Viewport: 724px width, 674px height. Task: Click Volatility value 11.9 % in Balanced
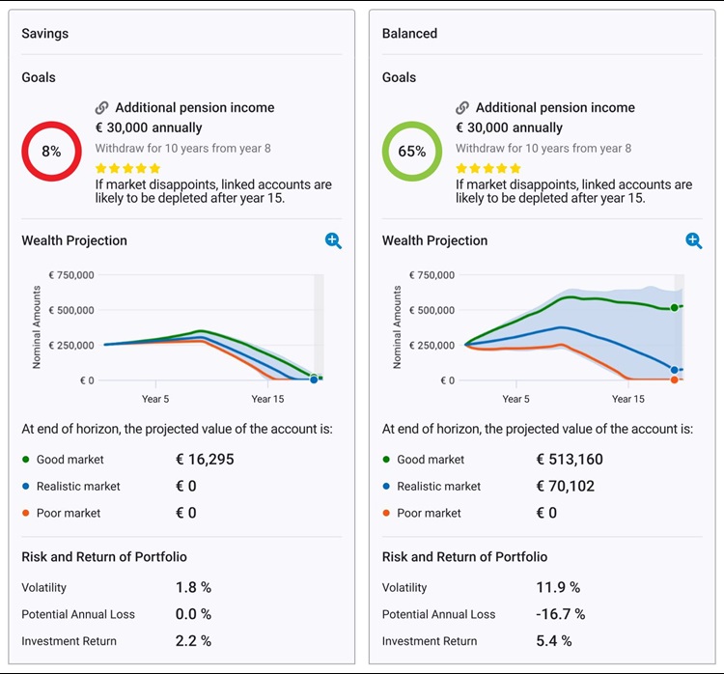tap(558, 587)
